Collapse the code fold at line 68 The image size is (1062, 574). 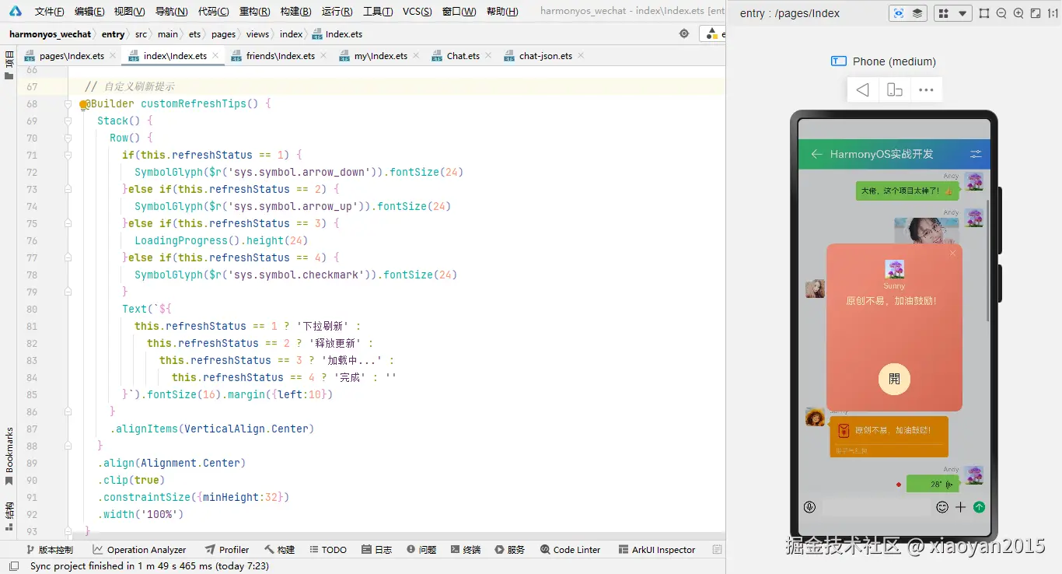coord(68,104)
